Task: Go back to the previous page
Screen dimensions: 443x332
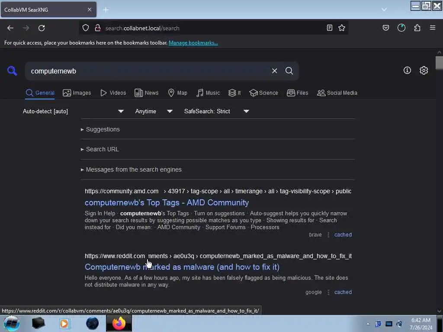Action: (x=10, y=28)
